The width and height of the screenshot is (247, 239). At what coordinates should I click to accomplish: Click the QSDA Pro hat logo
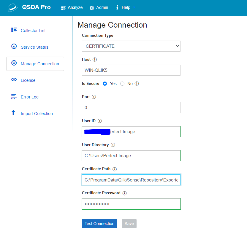[12, 7]
